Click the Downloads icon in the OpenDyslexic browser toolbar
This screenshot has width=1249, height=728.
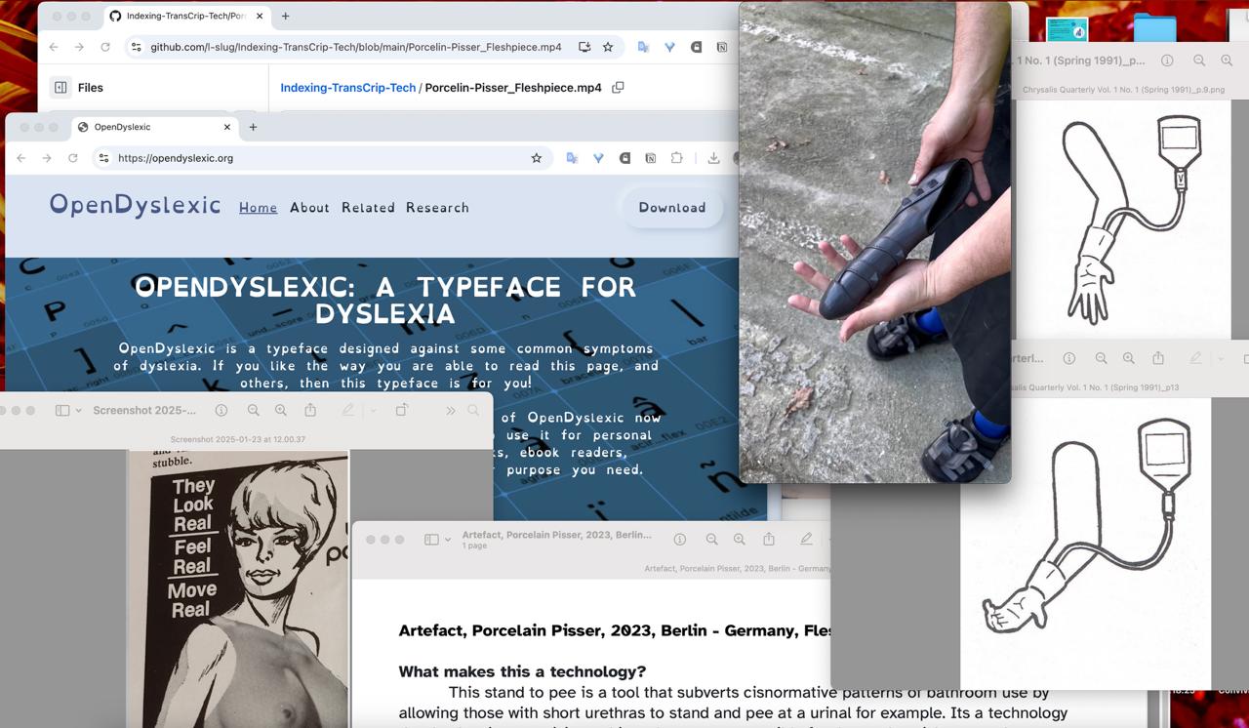(x=713, y=158)
